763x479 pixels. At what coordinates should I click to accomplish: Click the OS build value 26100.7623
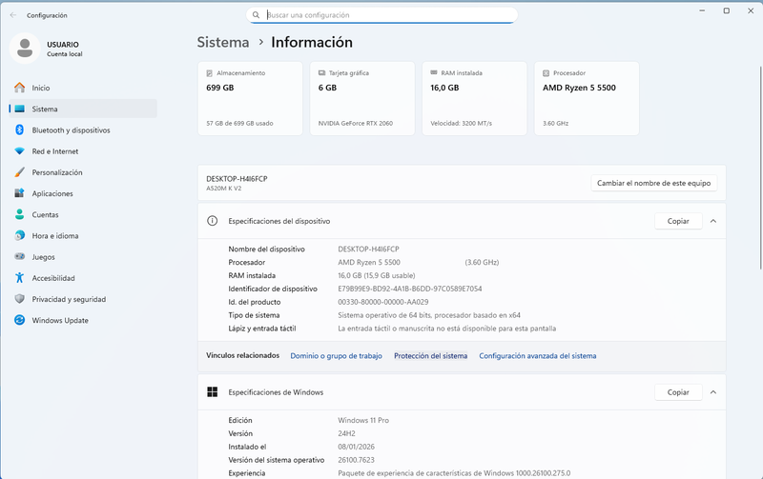(x=356, y=460)
